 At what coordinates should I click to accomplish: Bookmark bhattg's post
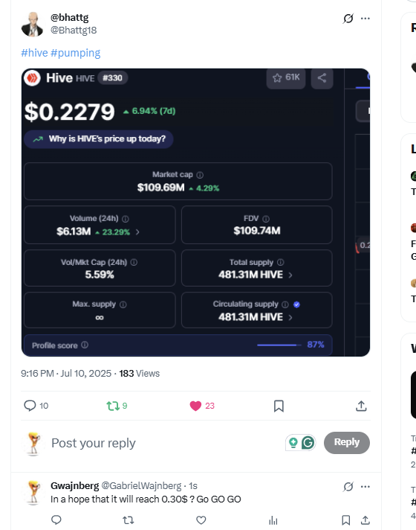pos(279,406)
